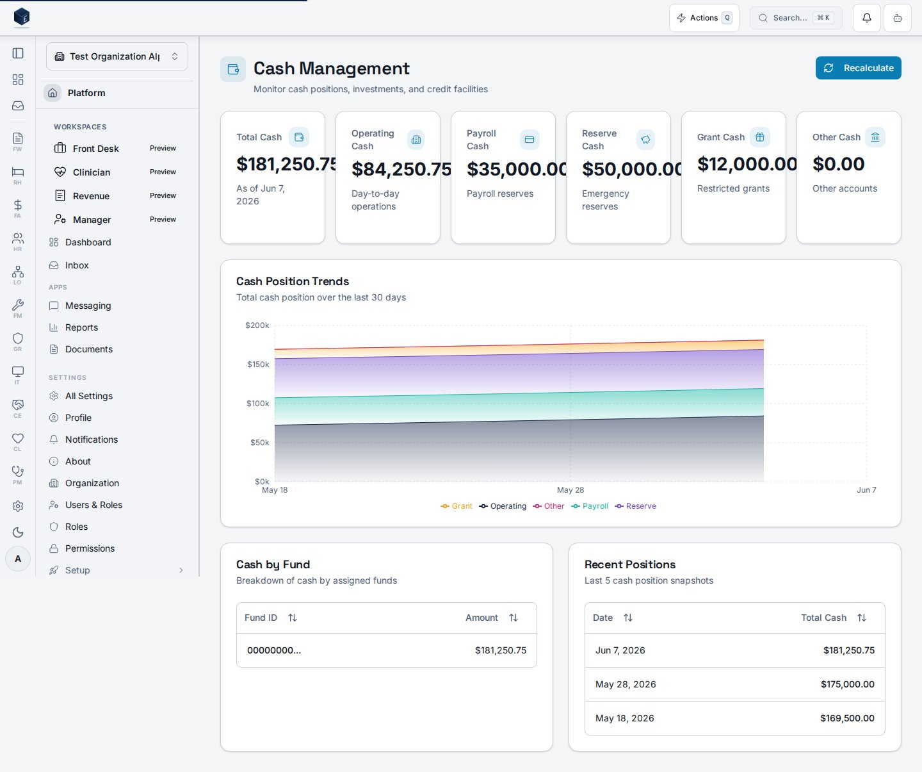Open the FW document module icon
The width and height of the screenshot is (922, 772).
[x=18, y=142]
